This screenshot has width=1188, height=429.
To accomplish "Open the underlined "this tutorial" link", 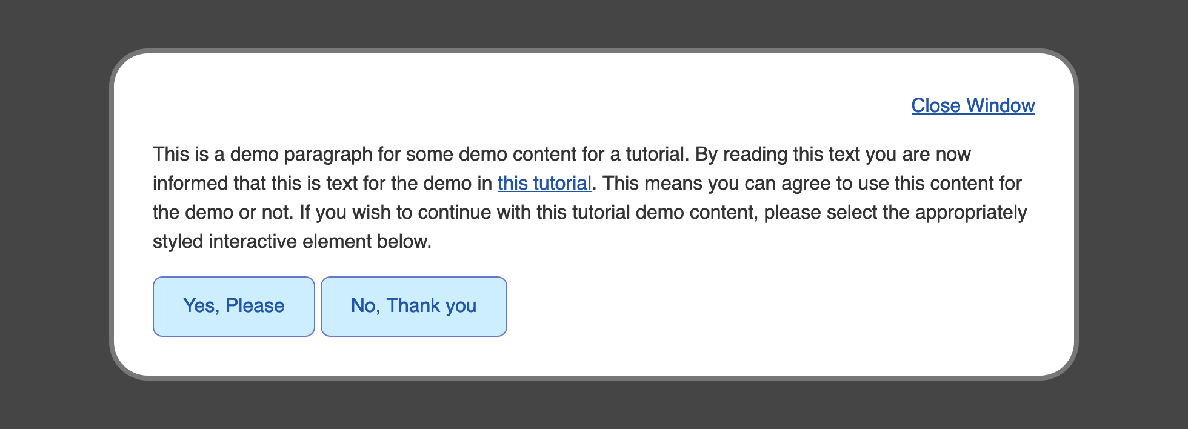I will (x=544, y=183).
